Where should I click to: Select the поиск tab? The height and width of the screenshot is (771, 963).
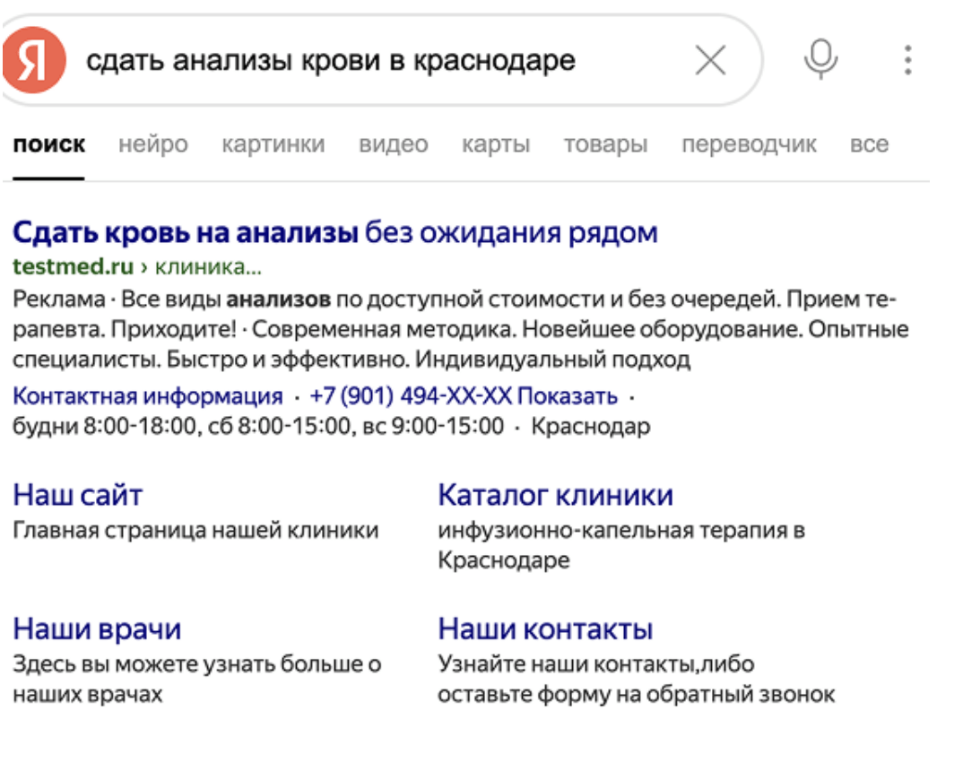[49, 144]
